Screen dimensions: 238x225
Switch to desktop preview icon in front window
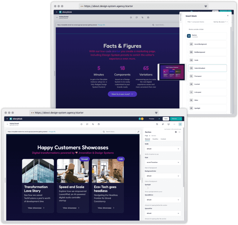pyautogui.click(x=169, y=124)
